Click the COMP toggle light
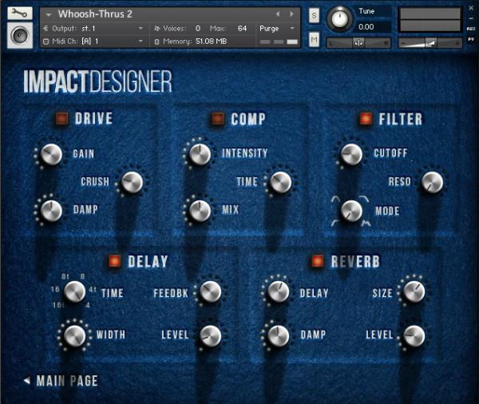Screen dimensions: 479x404 click(x=216, y=119)
